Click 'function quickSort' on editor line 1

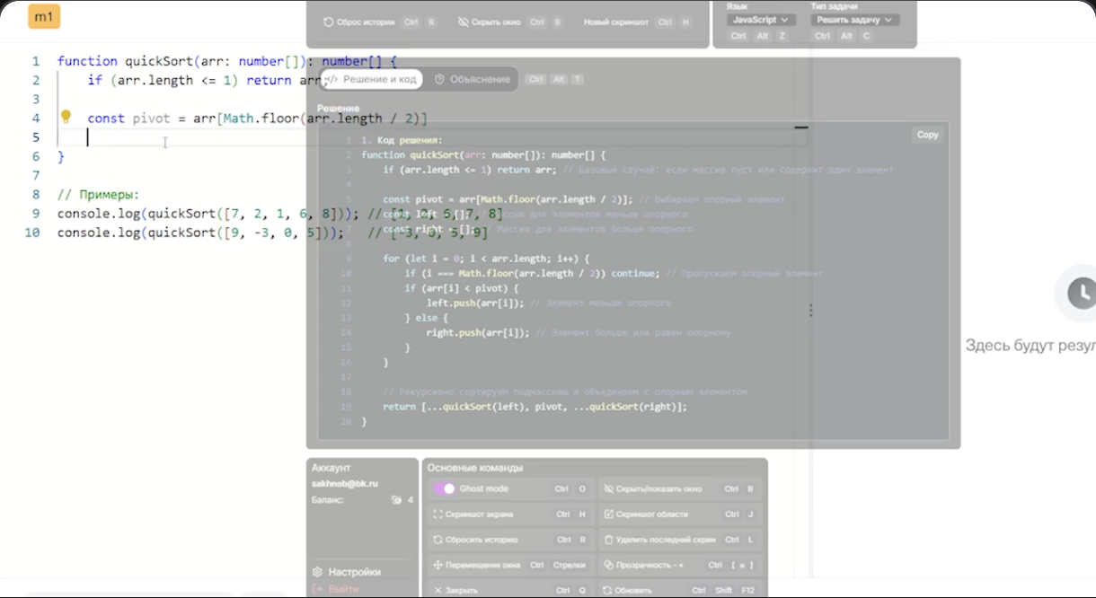click(125, 61)
